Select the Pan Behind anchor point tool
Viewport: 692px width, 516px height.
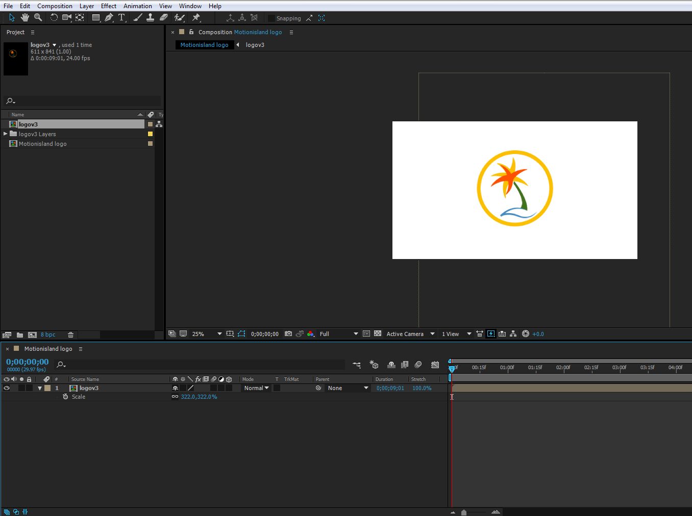point(80,18)
